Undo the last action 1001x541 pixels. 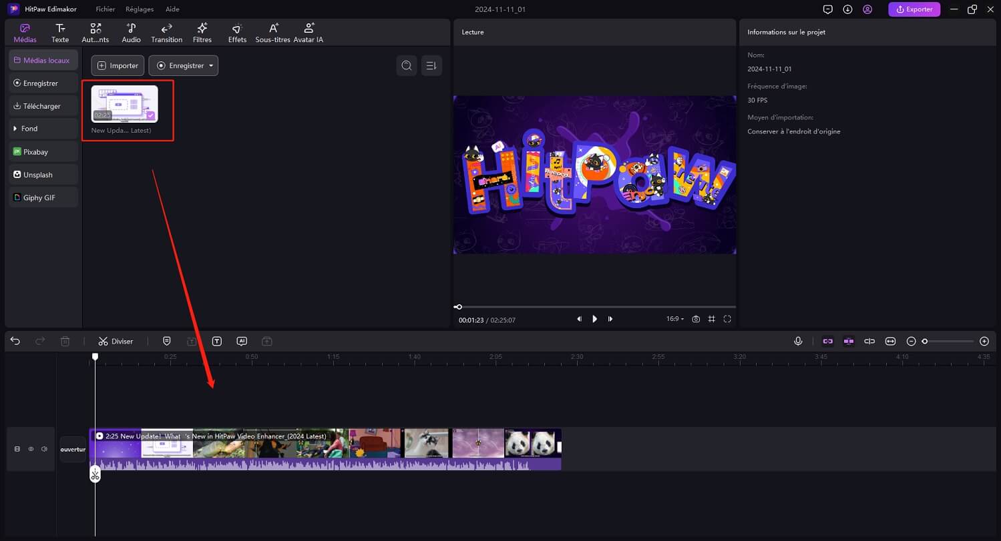tap(15, 341)
